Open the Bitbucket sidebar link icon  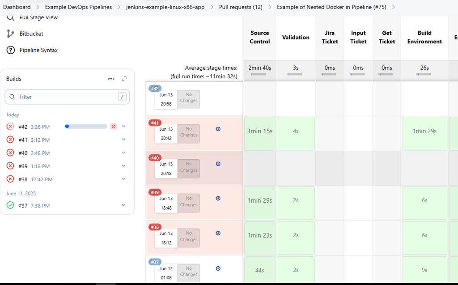[11, 34]
